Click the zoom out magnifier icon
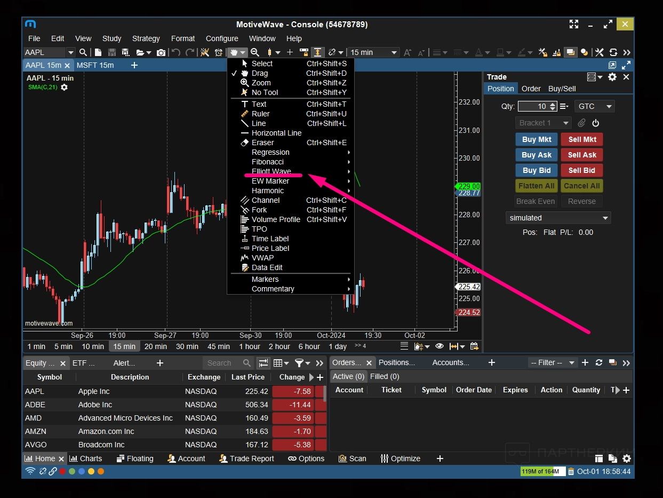Viewport: 663px width, 498px height. (255, 52)
